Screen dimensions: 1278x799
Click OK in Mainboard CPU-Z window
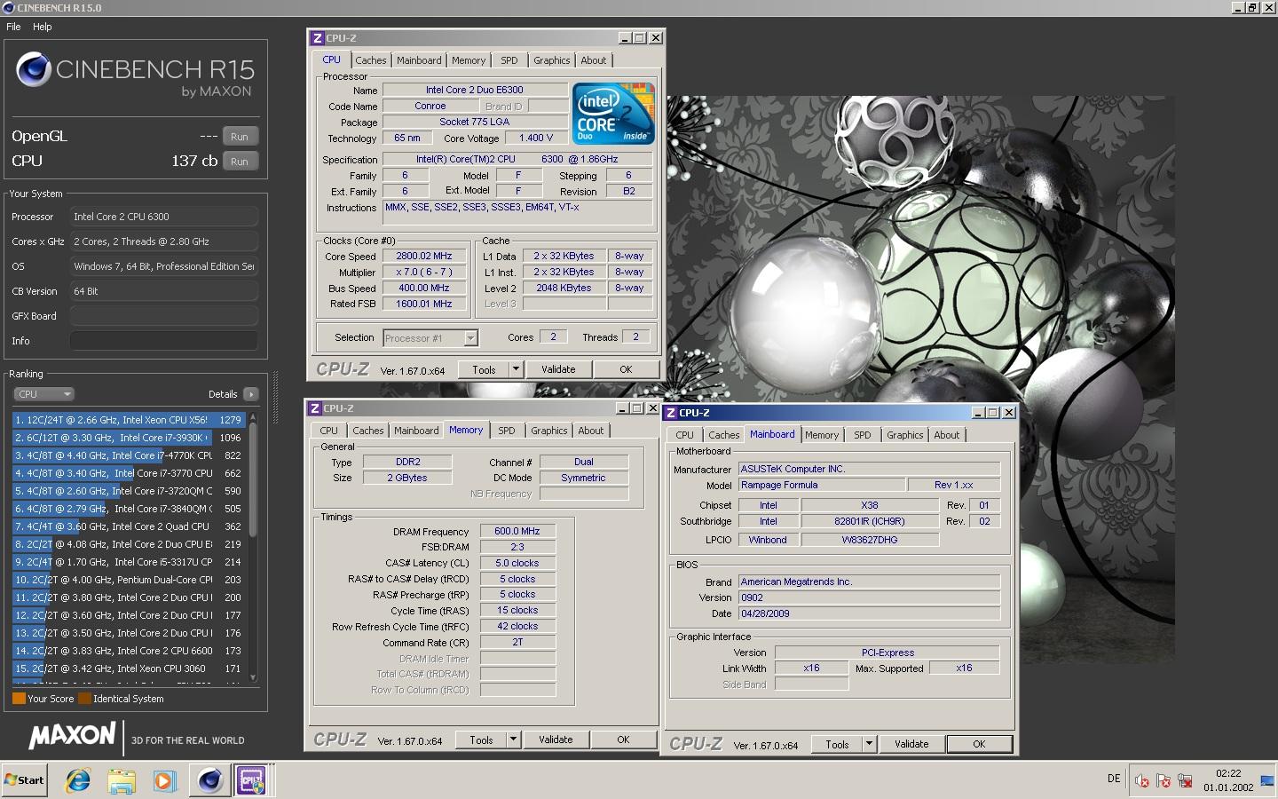979,745
